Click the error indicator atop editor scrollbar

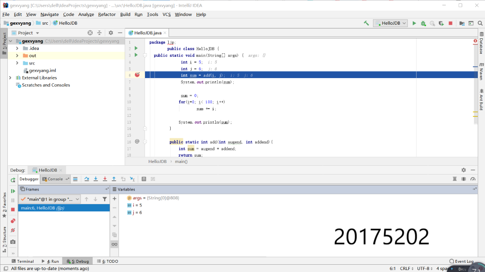point(475,41)
